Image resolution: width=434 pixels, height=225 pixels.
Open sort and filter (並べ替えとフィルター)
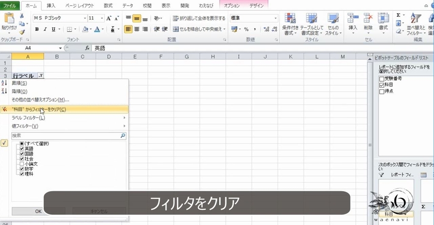pos(416,24)
